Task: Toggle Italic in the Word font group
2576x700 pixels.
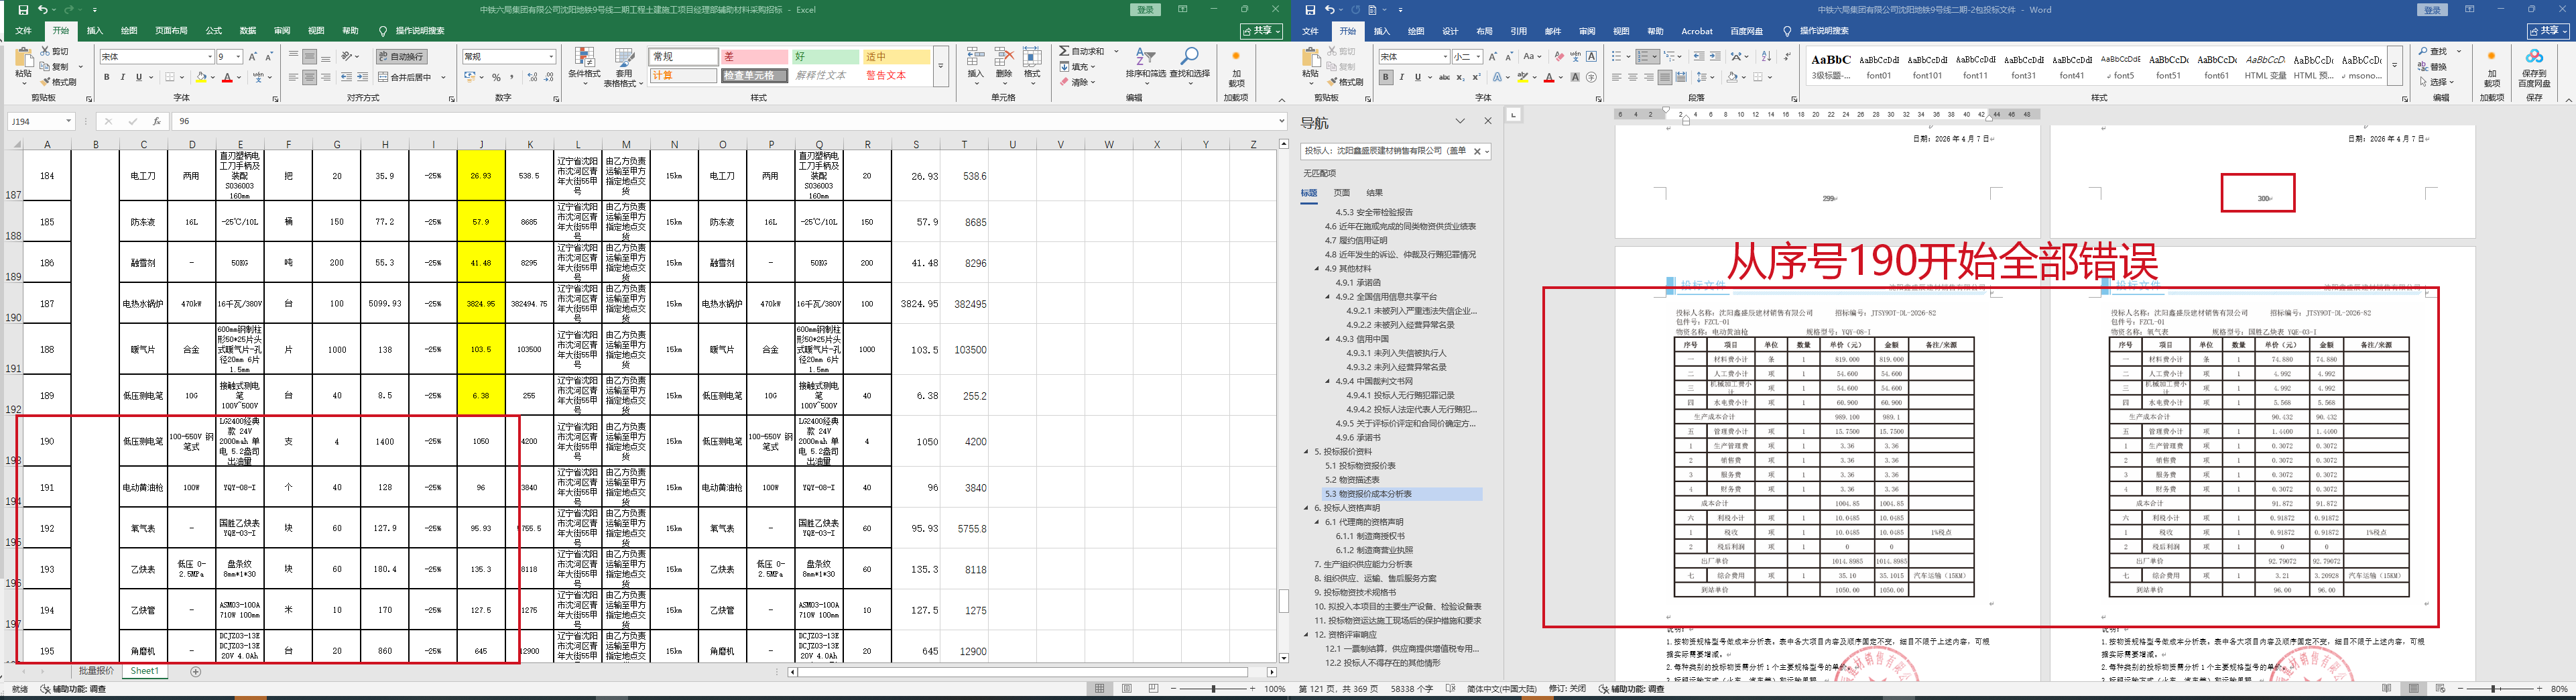Action: click(1401, 77)
